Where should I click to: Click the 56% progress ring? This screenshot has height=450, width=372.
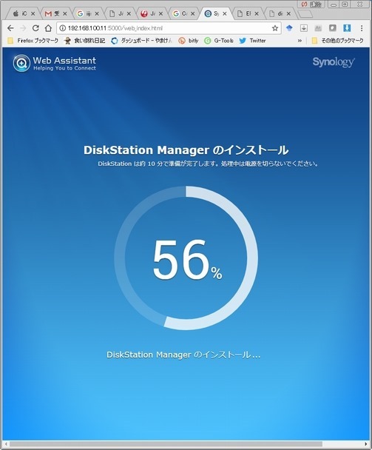186,258
